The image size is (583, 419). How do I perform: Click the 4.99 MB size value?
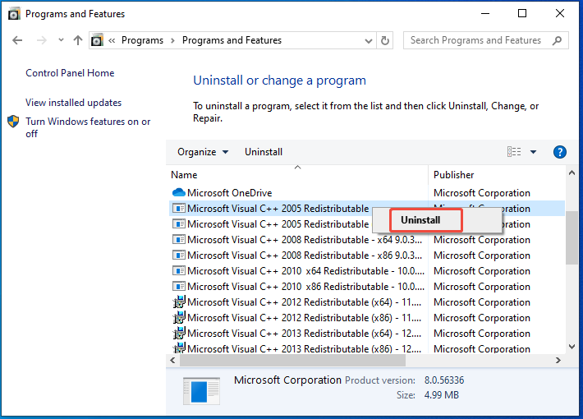pos(441,395)
